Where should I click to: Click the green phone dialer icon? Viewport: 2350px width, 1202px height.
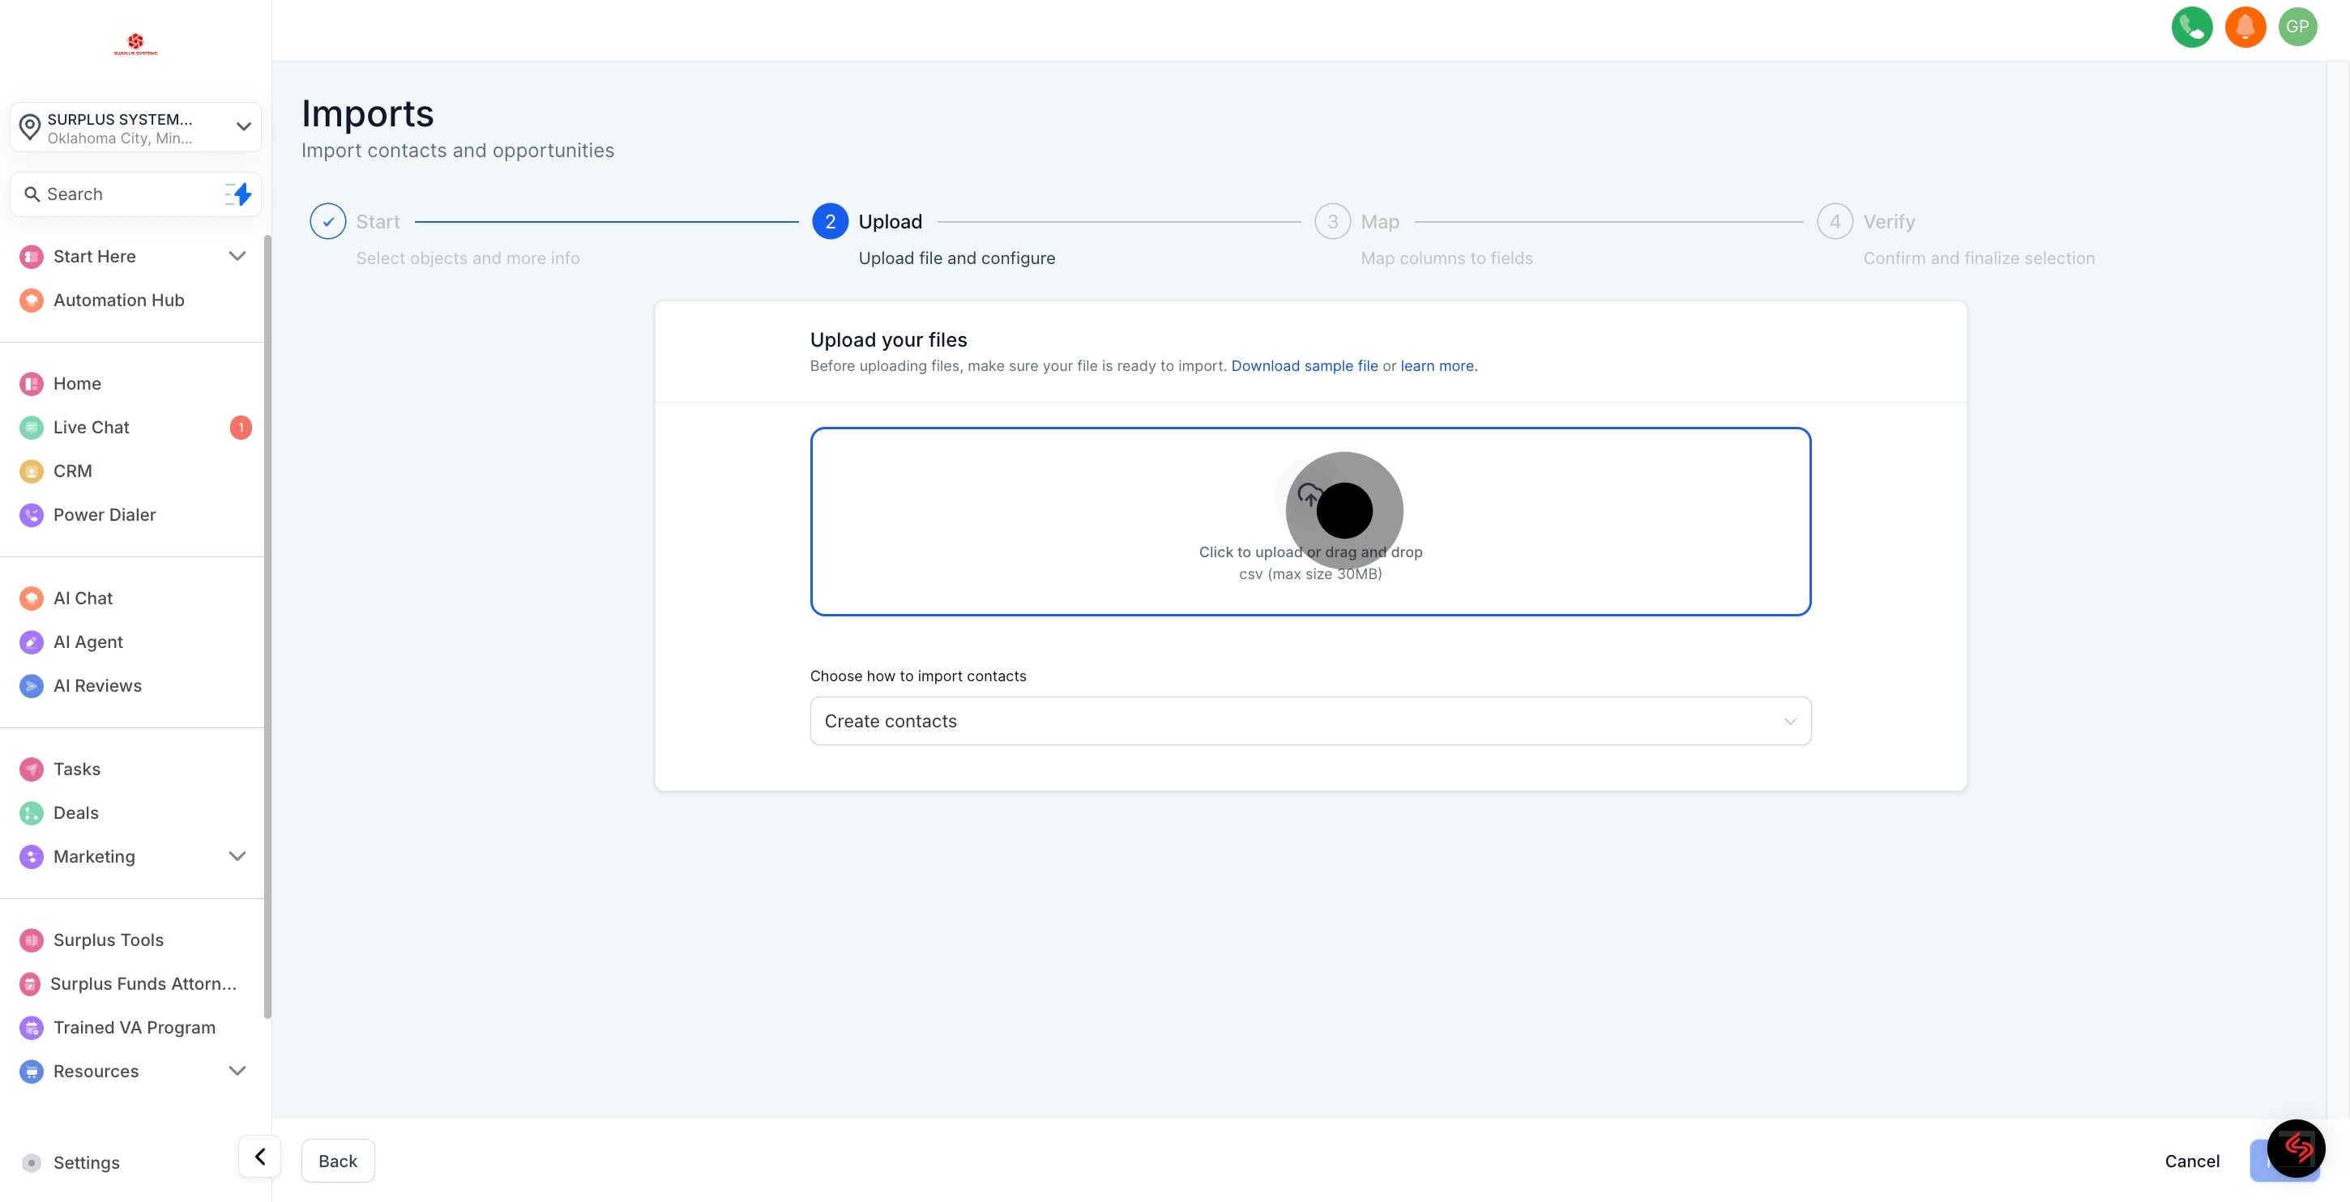pos(2191,27)
